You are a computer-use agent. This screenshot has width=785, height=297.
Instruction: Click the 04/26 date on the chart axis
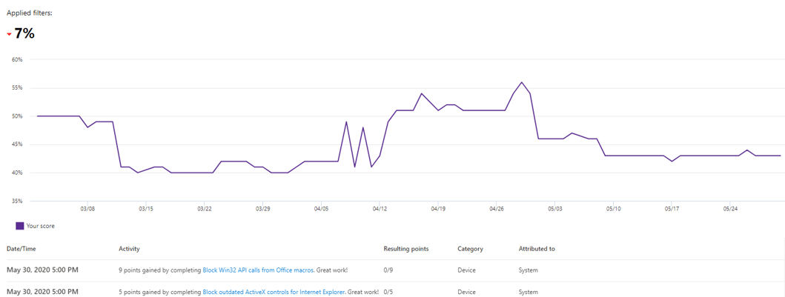point(497,210)
